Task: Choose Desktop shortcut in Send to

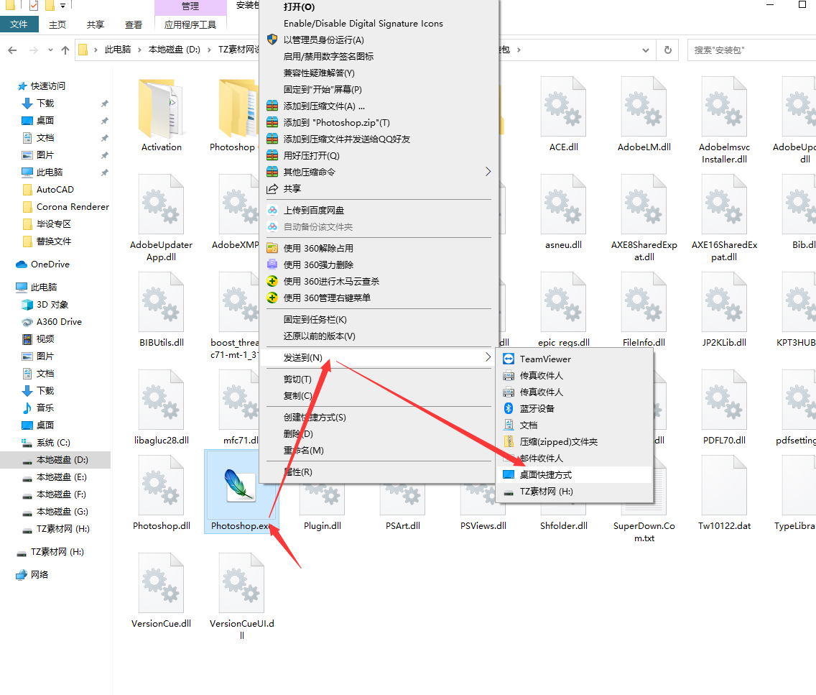Action: [575, 474]
